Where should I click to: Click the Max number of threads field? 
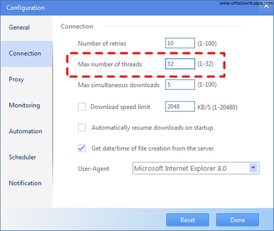[180, 64]
